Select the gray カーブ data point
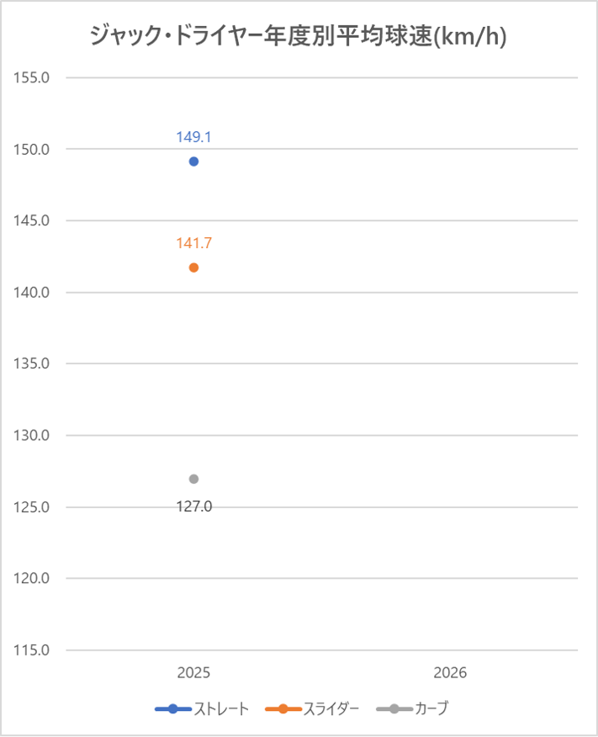This screenshot has width=598, height=737. pyautogui.click(x=193, y=479)
